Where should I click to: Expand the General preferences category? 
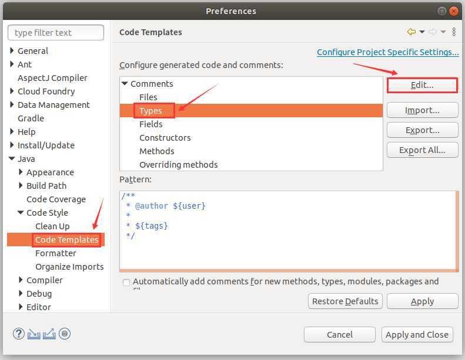[12, 51]
